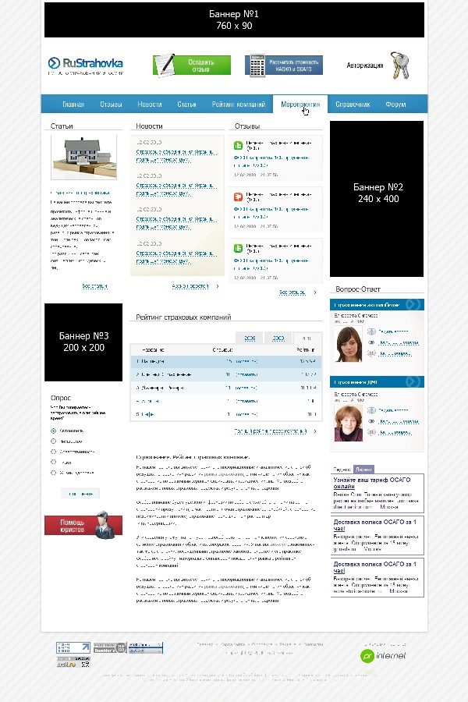Click the bottom icon beside the auto insurance consultant

(371, 353)
